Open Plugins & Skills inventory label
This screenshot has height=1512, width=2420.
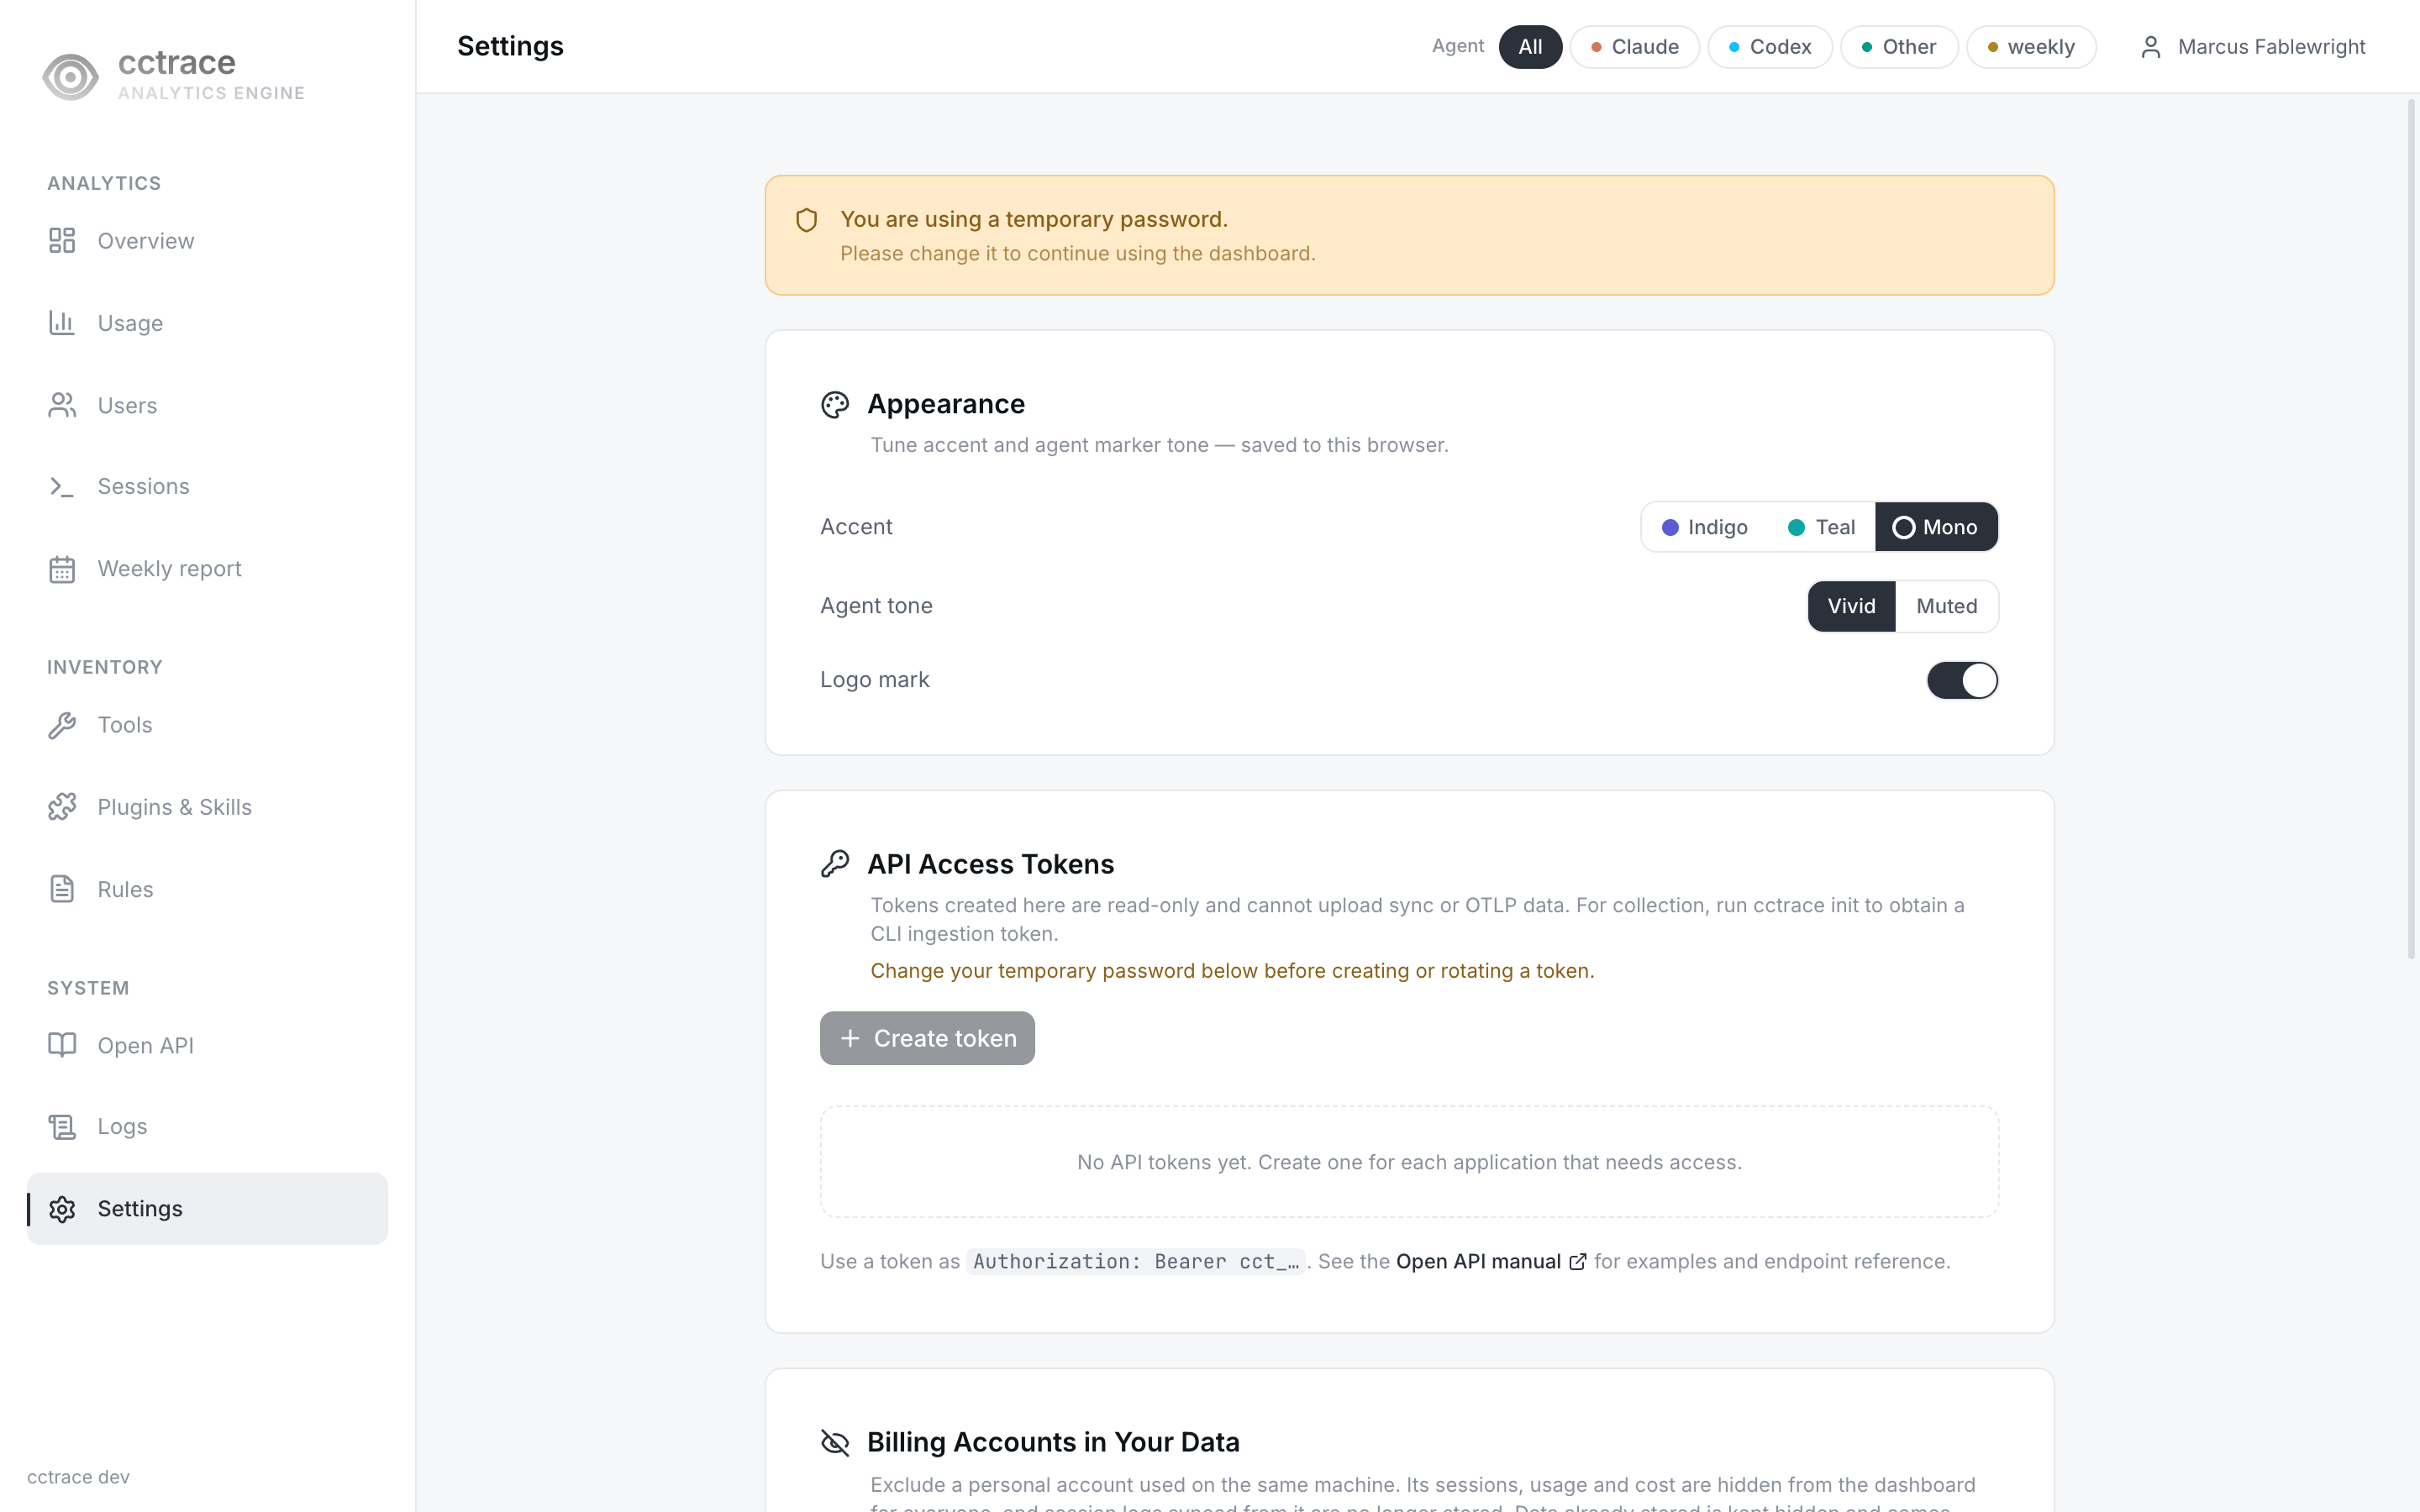[174, 807]
